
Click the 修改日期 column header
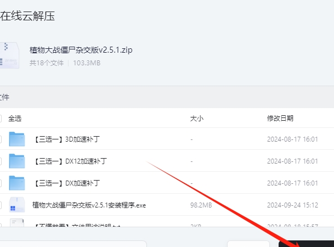click(x=280, y=118)
